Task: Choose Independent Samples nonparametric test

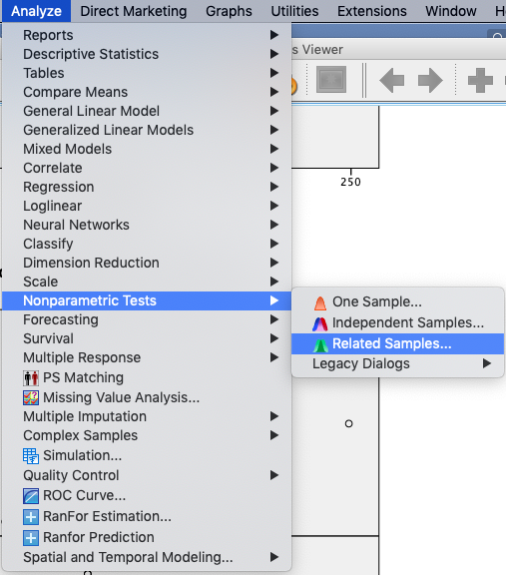Action: pos(398,322)
